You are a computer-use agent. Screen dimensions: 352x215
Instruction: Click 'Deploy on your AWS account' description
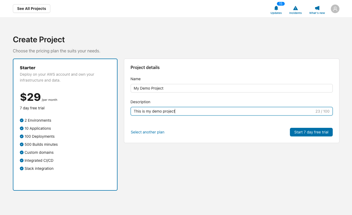pos(57,77)
